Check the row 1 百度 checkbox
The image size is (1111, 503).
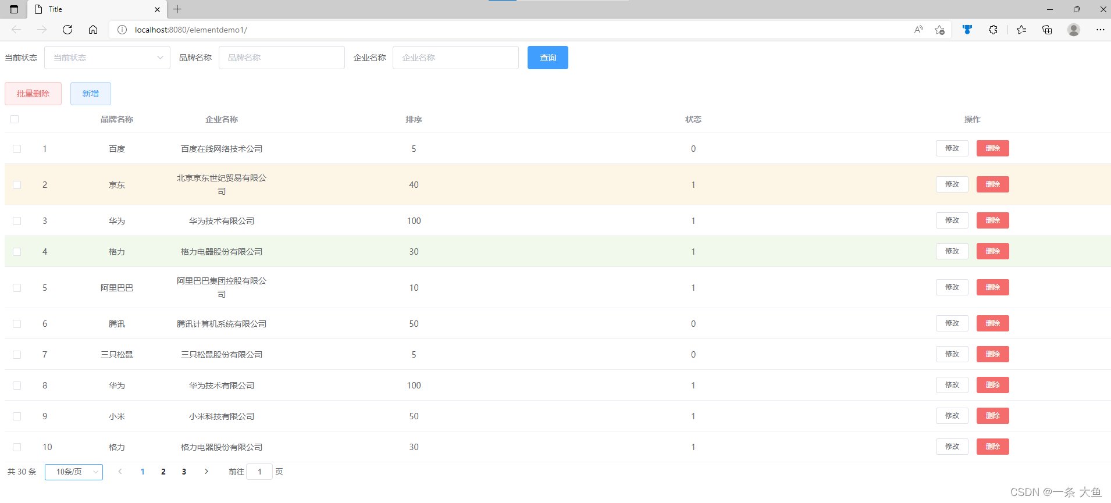[x=17, y=149]
